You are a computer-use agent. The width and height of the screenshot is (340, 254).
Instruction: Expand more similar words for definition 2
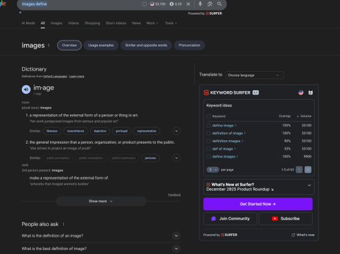click(177, 158)
